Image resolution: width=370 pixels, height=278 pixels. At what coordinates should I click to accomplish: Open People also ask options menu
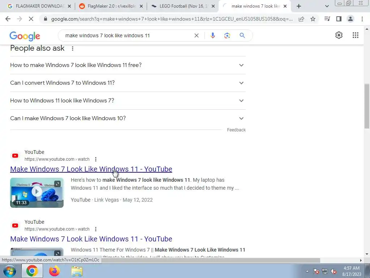tap(72, 49)
